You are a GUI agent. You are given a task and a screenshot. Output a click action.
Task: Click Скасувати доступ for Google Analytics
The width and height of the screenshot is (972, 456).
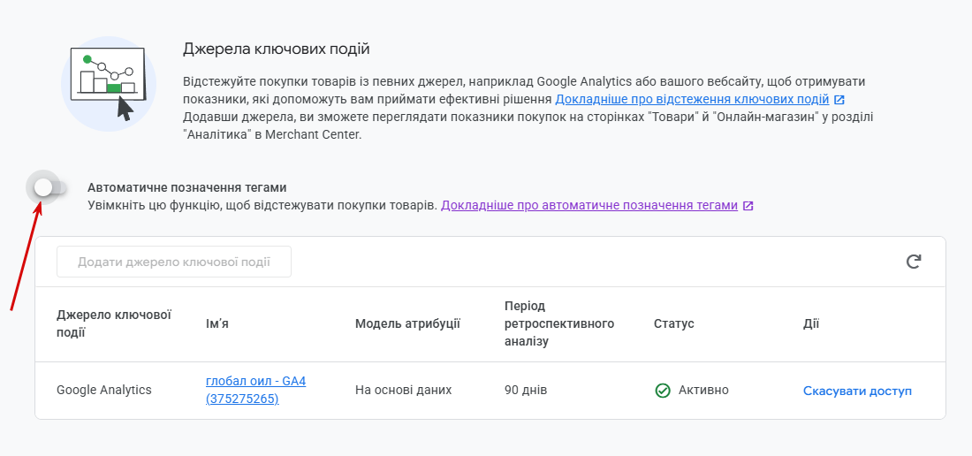pyautogui.click(x=856, y=391)
